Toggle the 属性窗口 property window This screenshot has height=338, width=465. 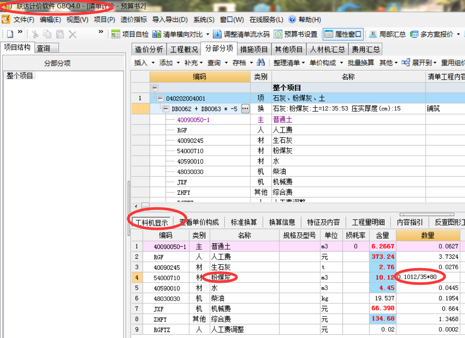coord(343,34)
